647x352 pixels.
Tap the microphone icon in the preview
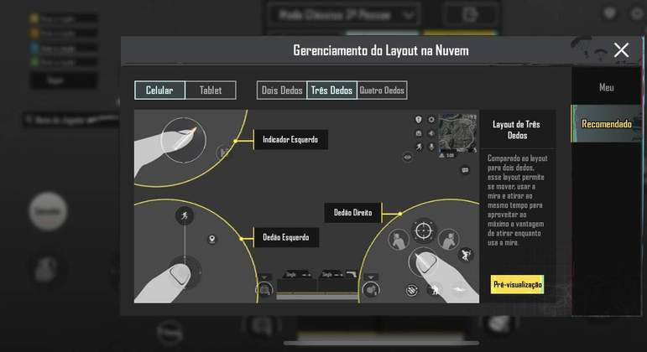[x=431, y=146]
